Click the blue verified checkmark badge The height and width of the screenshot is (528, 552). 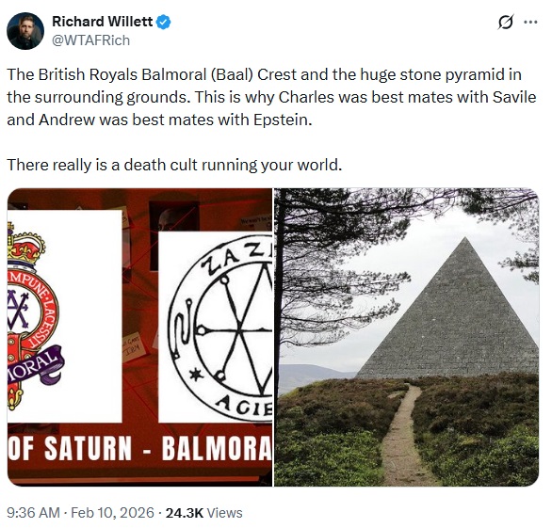coord(163,22)
